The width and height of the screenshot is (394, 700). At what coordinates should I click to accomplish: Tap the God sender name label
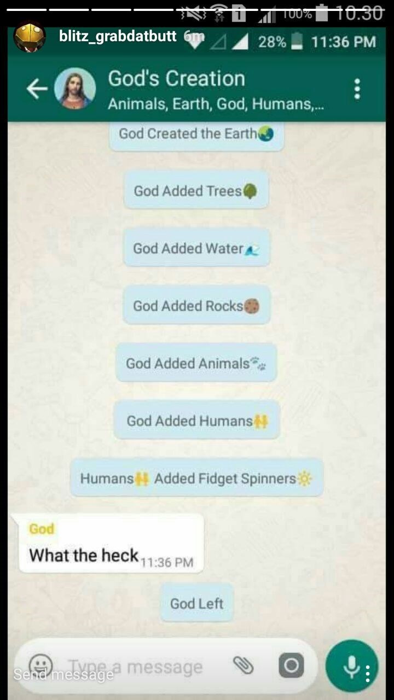pyautogui.click(x=42, y=529)
